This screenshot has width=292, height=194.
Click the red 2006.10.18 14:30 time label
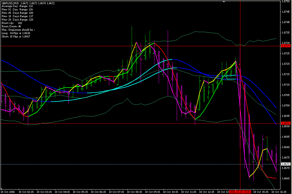point(240,192)
